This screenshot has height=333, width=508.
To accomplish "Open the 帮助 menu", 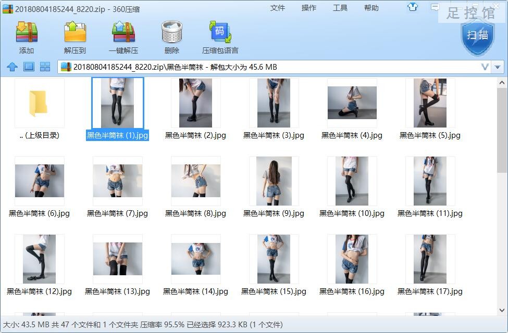I will tap(371, 8).
